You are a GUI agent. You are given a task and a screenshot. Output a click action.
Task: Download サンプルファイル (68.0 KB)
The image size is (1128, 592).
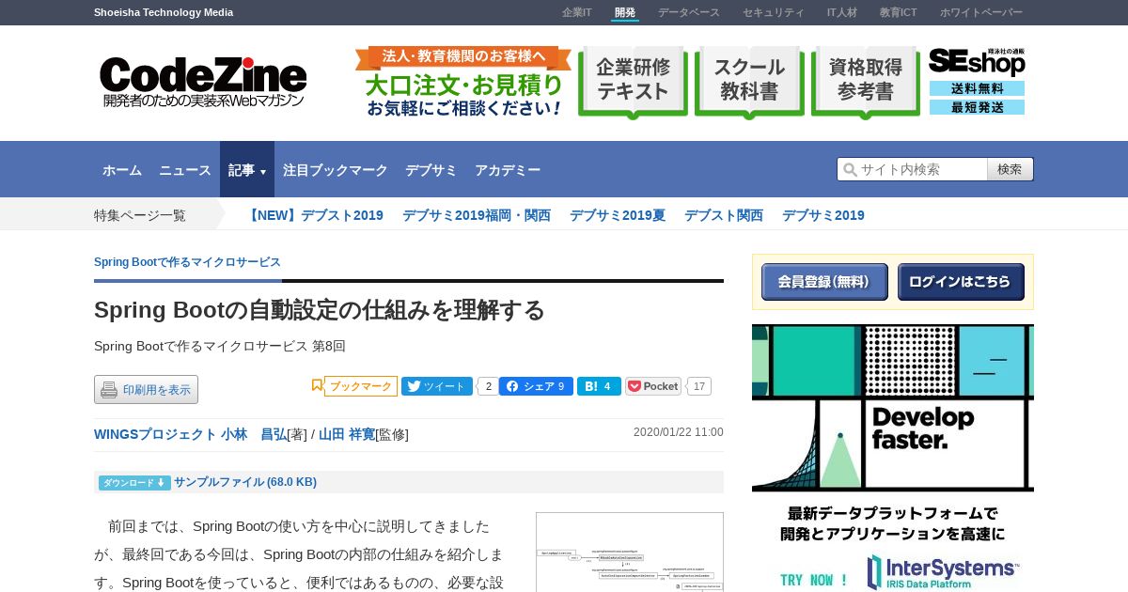pos(245,482)
